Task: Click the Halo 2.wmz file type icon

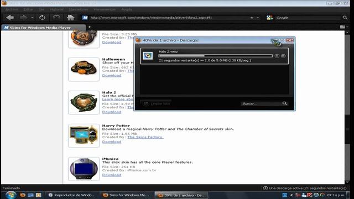Action: click(148, 56)
